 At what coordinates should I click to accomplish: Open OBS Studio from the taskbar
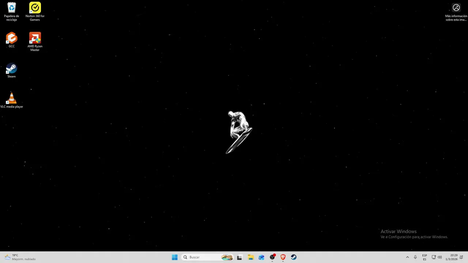tap(272, 257)
